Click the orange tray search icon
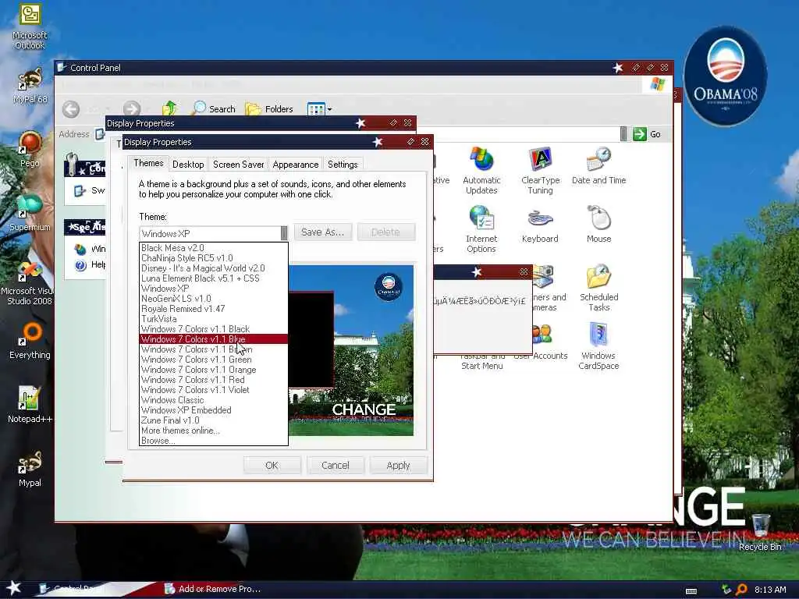 point(741,590)
